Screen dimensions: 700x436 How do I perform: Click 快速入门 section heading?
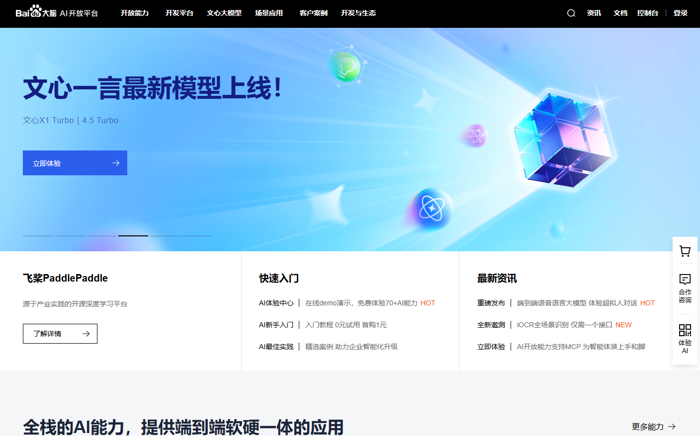point(279,278)
